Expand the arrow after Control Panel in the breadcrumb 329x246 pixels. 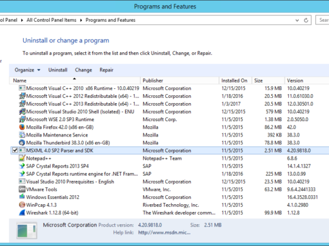click(x=22, y=20)
